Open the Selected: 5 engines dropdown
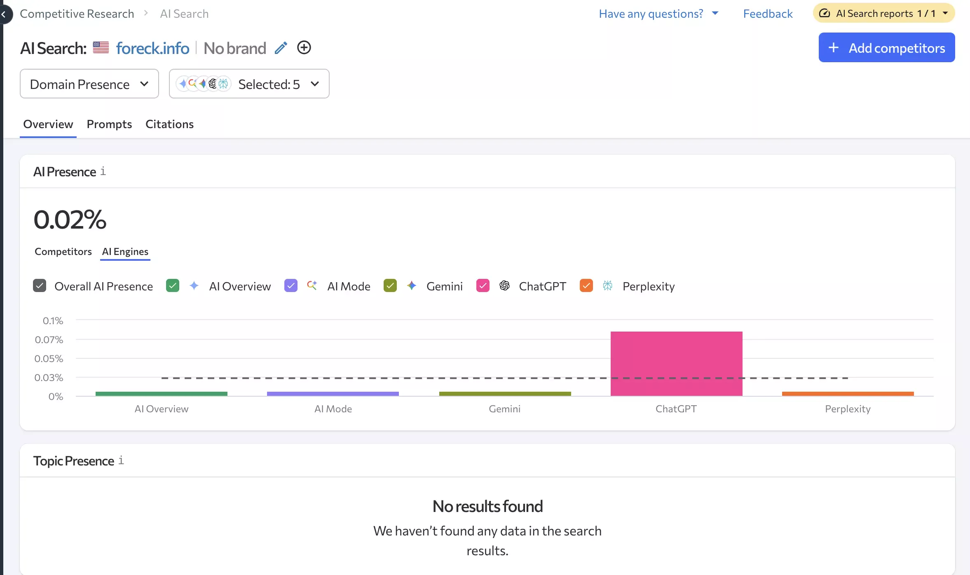The height and width of the screenshot is (575, 970). [x=249, y=84]
